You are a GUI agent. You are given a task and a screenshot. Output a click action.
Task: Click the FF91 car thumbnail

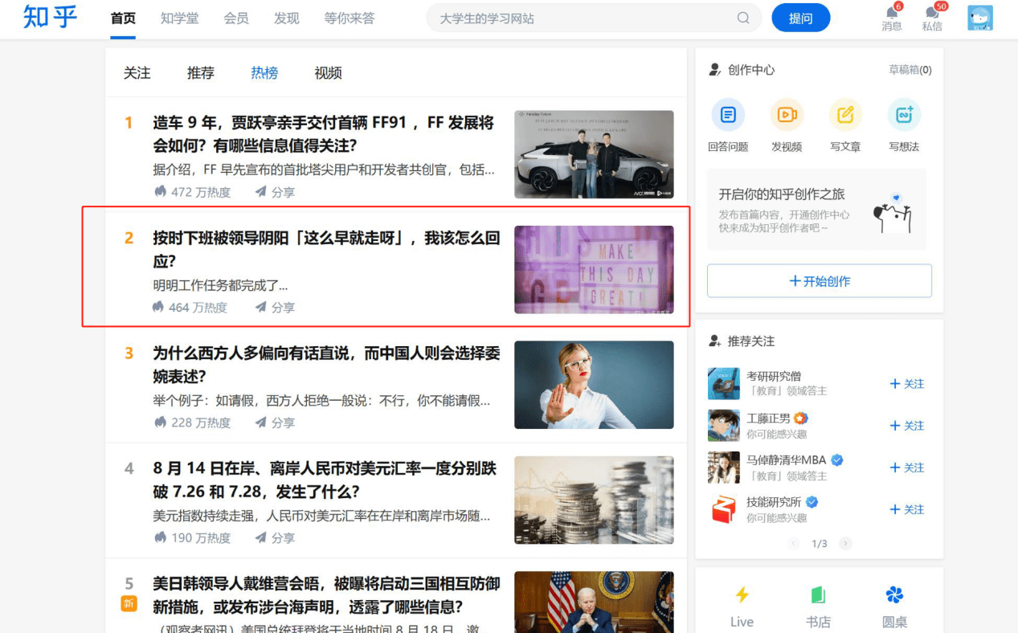(x=594, y=154)
